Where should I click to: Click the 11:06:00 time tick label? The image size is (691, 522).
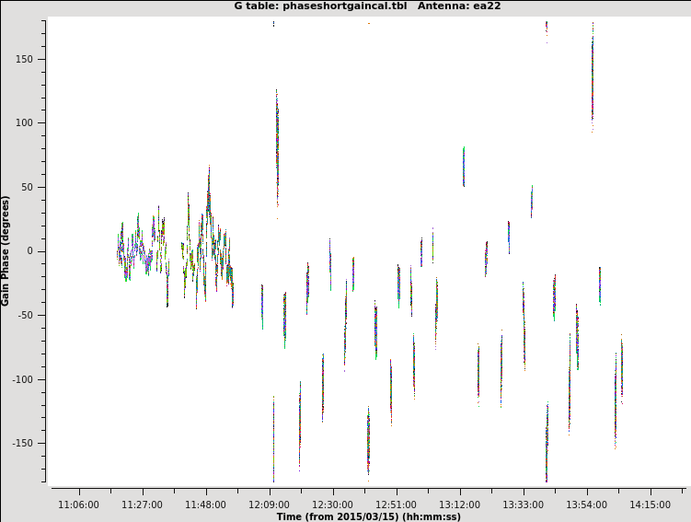tap(78, 505)
